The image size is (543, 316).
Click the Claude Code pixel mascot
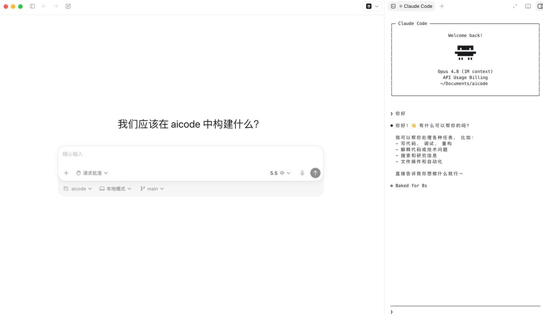[465, 53]
